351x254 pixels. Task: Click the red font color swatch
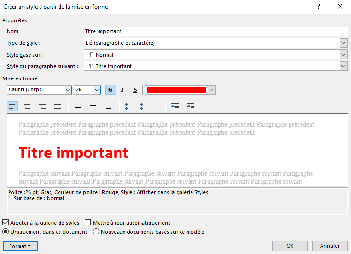176,90
